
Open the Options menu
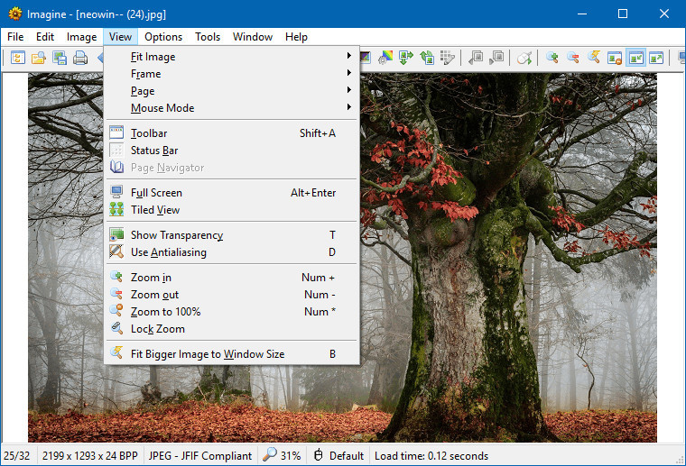point(163,37)
